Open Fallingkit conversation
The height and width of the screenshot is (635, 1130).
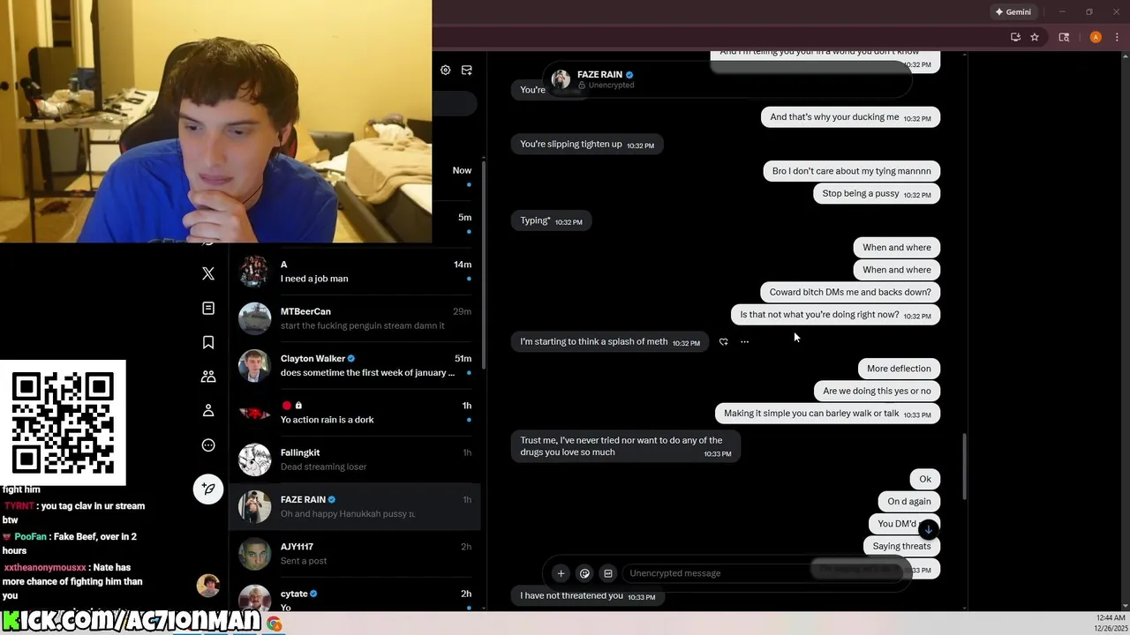tap(355, 459)
